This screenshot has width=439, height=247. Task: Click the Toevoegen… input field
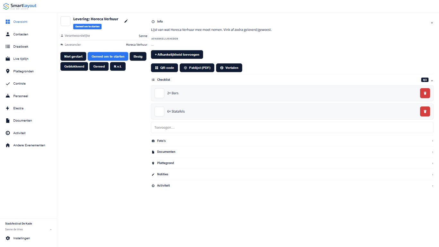pos(292,128)
